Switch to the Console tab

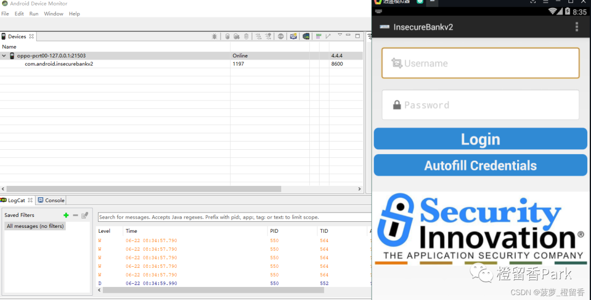(x=51, y=200)
